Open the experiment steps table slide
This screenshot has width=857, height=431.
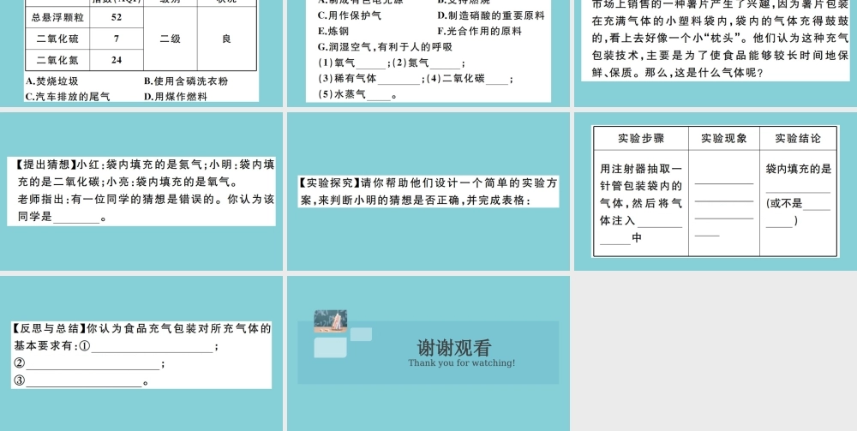[716, 191]
